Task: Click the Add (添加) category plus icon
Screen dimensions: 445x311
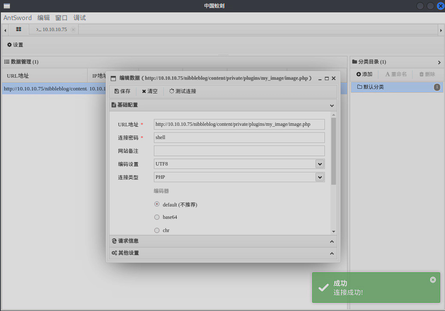Action: click(359, 74)
